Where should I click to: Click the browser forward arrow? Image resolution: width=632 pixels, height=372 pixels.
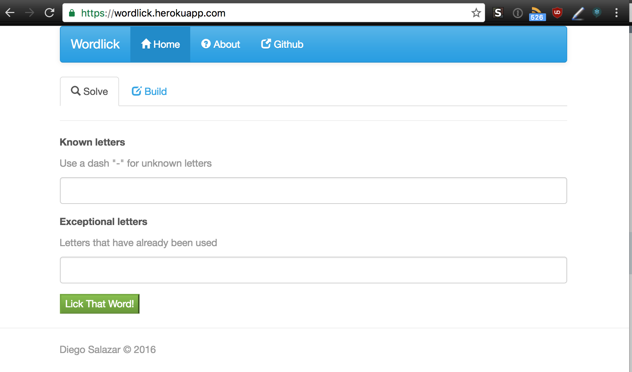pos(30,13)
